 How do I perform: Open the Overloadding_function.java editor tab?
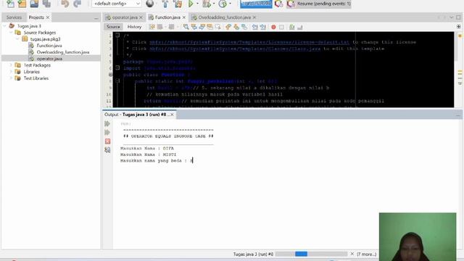click(224, 17)
